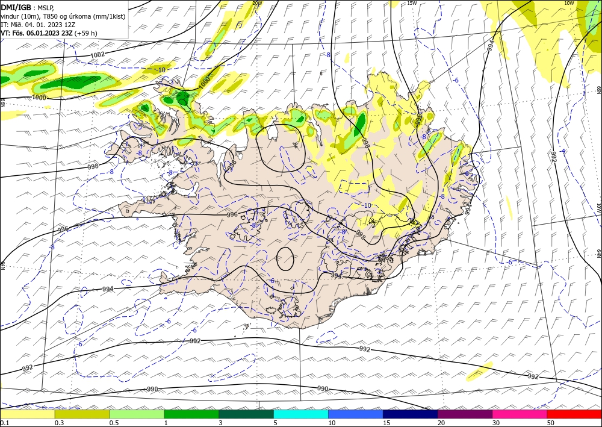
Task: Pick the blue 10–15 legend swatch
Action: click(356, 414)
